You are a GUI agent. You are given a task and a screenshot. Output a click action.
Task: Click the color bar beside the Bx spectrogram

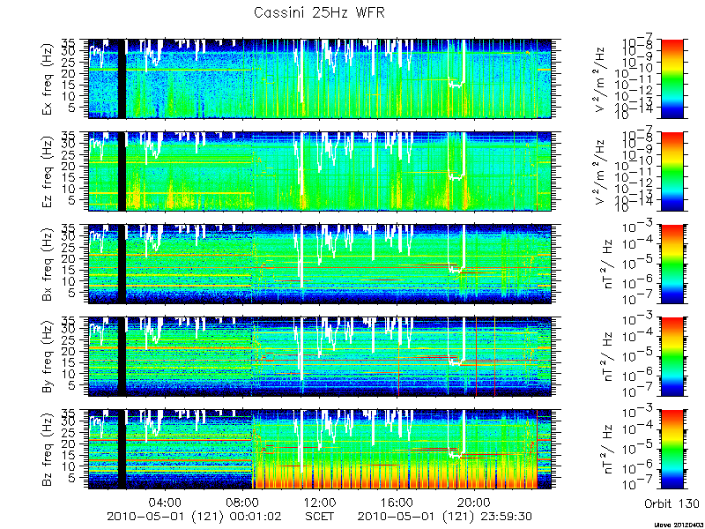coord(672,264)
